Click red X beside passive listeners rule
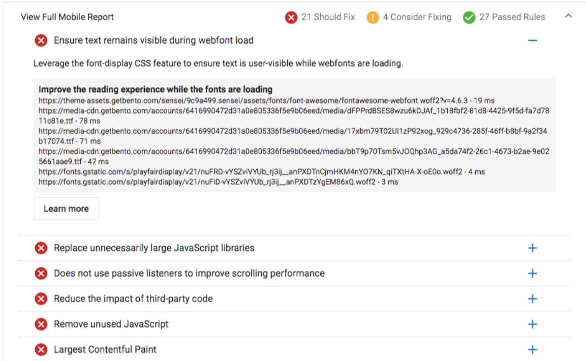The height and width of the screenshot is (361, 586). click(41, 274)
